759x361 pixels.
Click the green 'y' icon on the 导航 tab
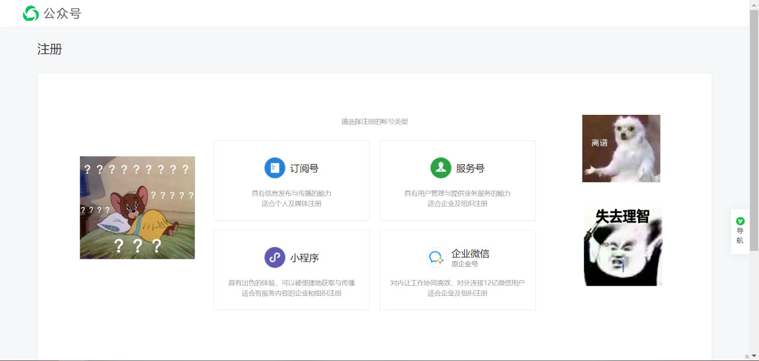[x=739, y=221]
